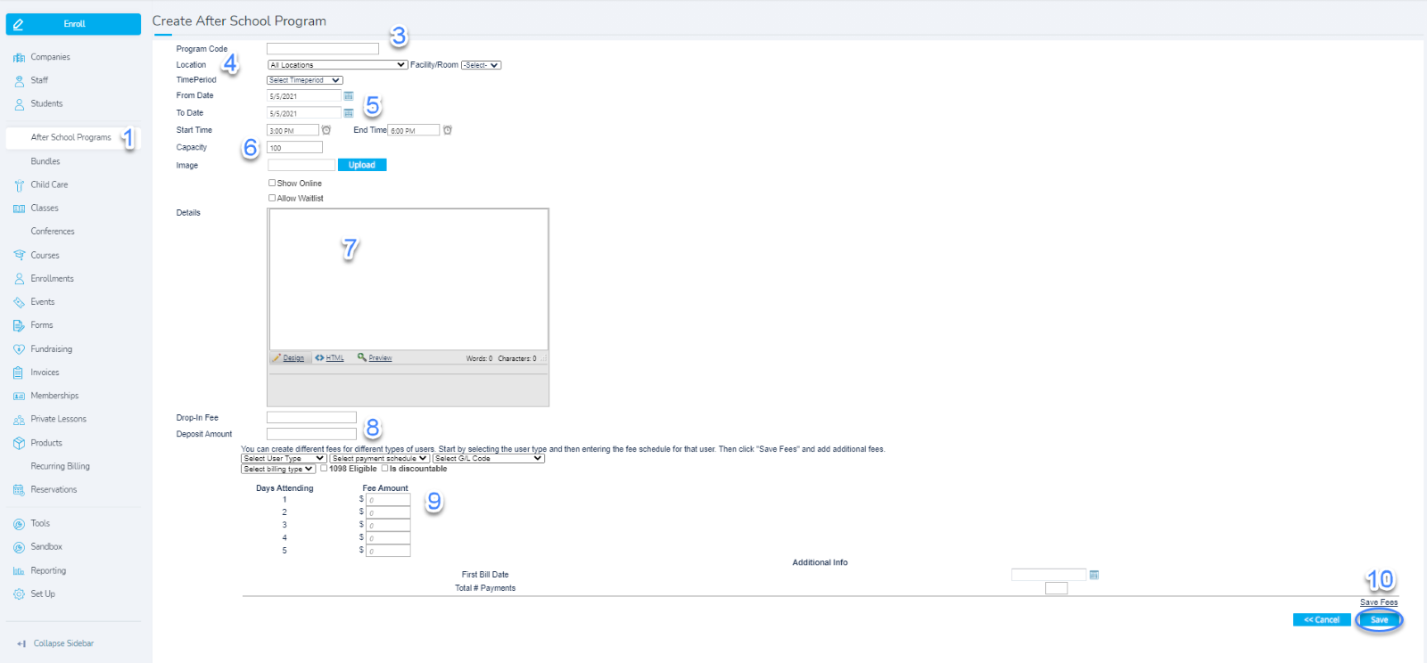
Task: Open After School Programs in the sidebar
Action: point(70,137)
